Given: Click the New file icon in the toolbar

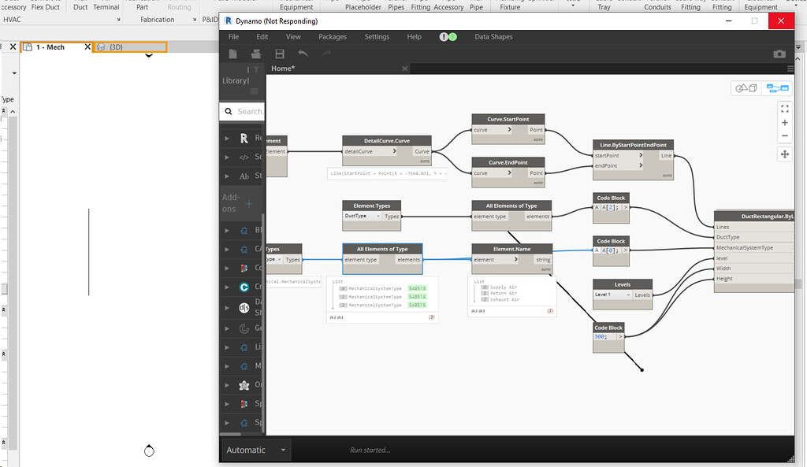Looking at the screenshot, I should (232, 53).
